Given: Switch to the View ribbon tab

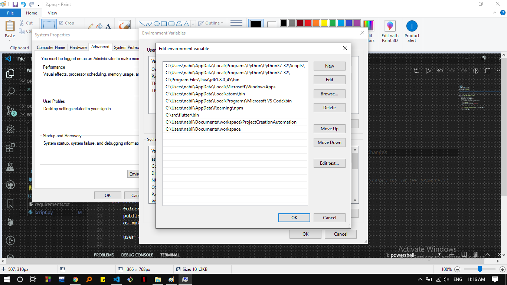Looking at the screenshot, I should click(52, 13).
